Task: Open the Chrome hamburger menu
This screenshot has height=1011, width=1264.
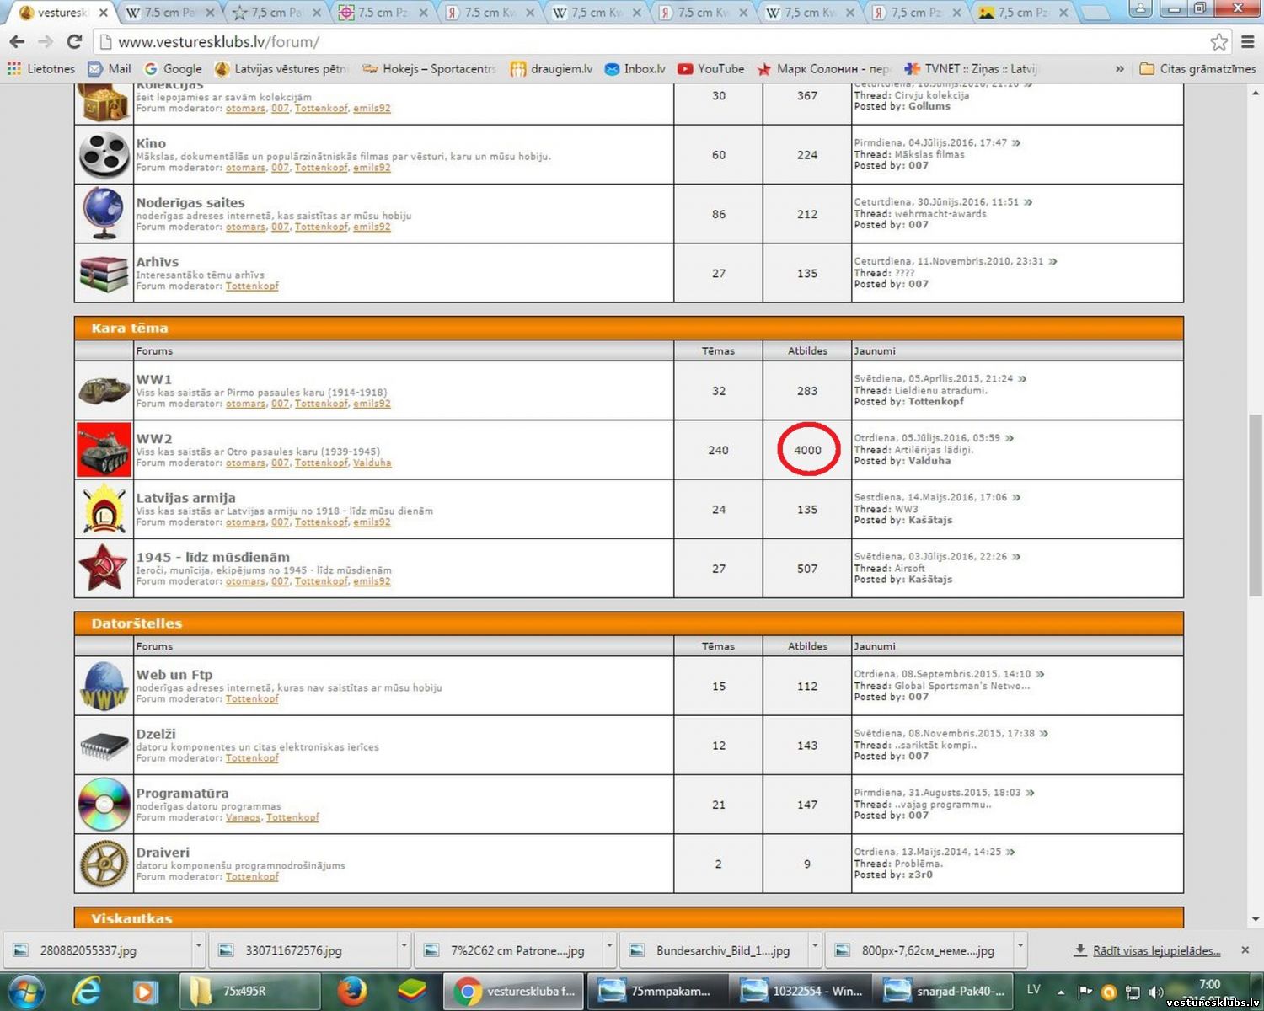Action: click(1248, 41)
